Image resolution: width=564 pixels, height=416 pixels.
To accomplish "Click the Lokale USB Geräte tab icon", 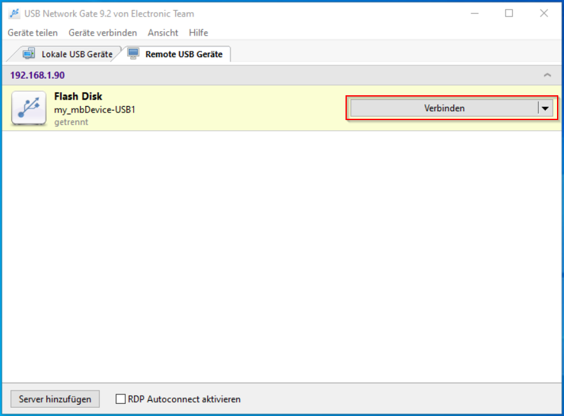I will 29,54.
